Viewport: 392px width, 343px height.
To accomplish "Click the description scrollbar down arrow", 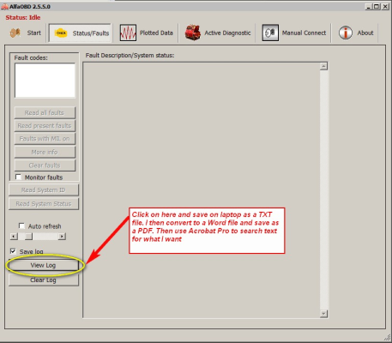I will 323,314.
